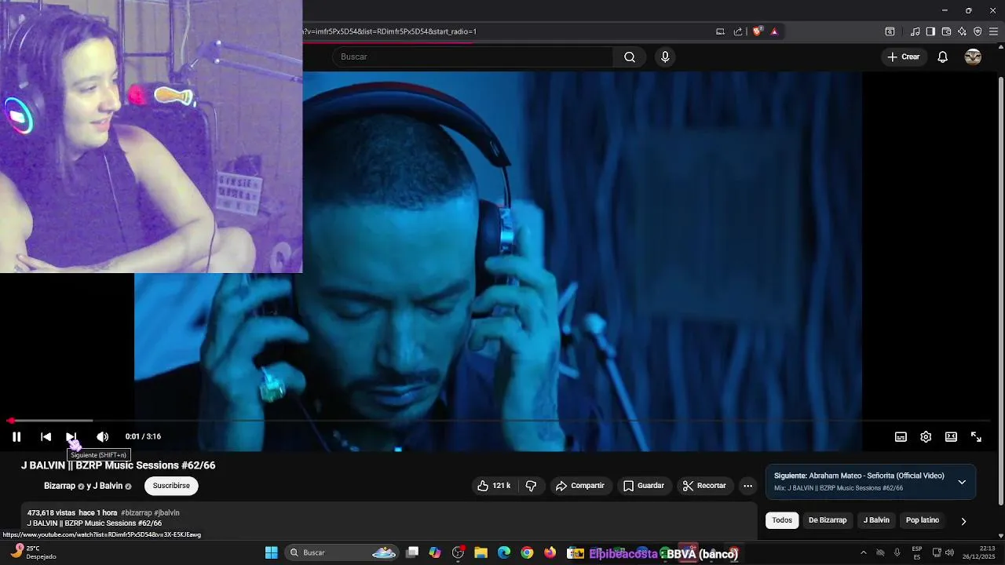The image size is (1005, 565).
Task: Click the taskbar Buscar search box
Action: (x=342, y=552)
